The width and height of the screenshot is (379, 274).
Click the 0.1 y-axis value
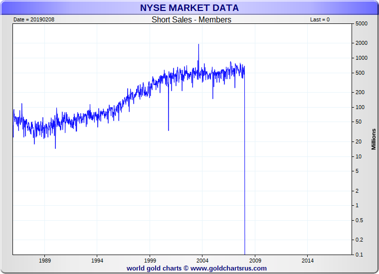tap(359, 255)
